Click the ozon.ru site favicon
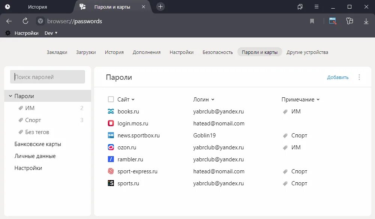375x219 pixels. 111,147
